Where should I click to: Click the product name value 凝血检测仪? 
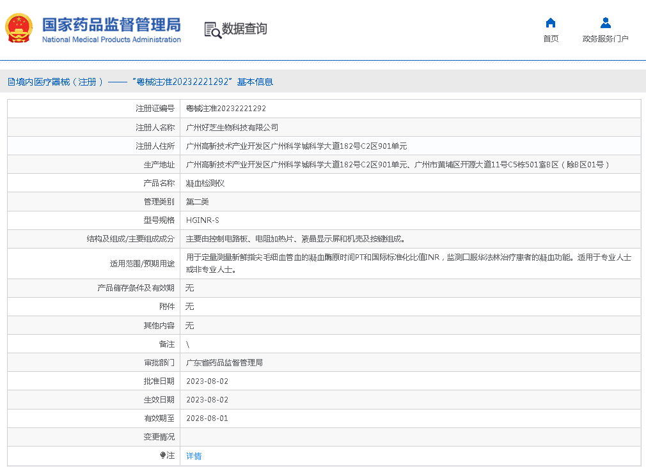click(205, 183)
